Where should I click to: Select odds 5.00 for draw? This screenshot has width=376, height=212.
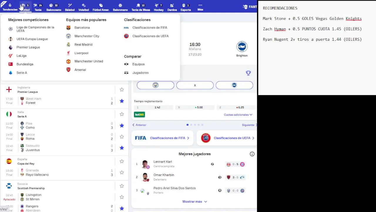[195, 107]
